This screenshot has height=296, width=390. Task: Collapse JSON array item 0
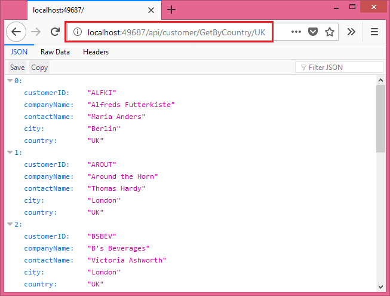pos(10,81)
